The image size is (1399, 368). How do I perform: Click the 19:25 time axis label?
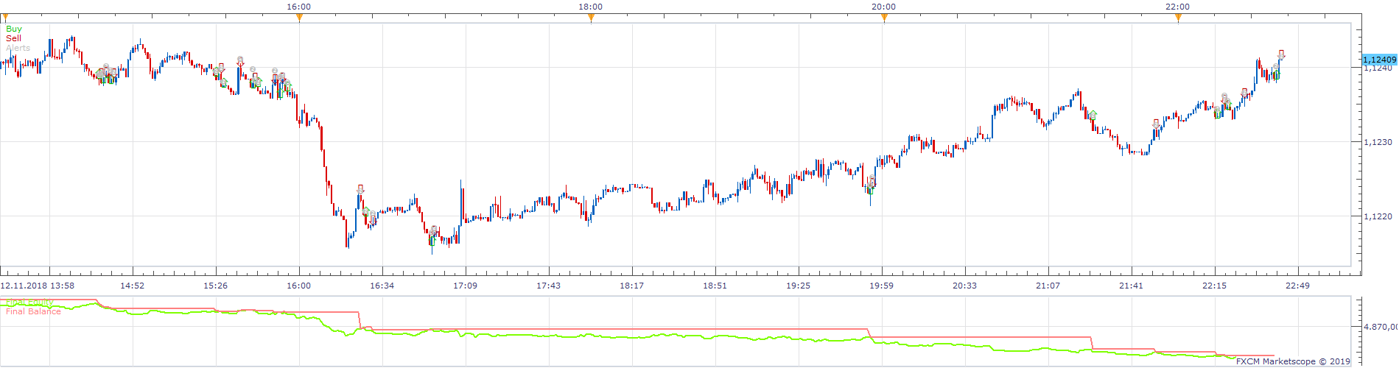pos(798,286)
